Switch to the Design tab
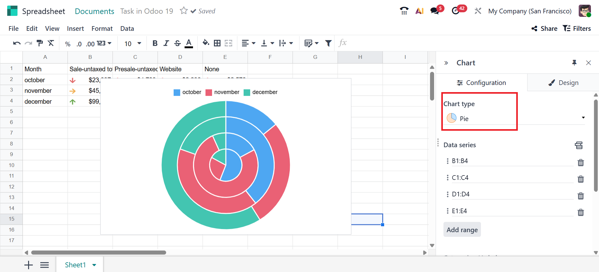This screenshot has height=272, width=599. [563, 82]
